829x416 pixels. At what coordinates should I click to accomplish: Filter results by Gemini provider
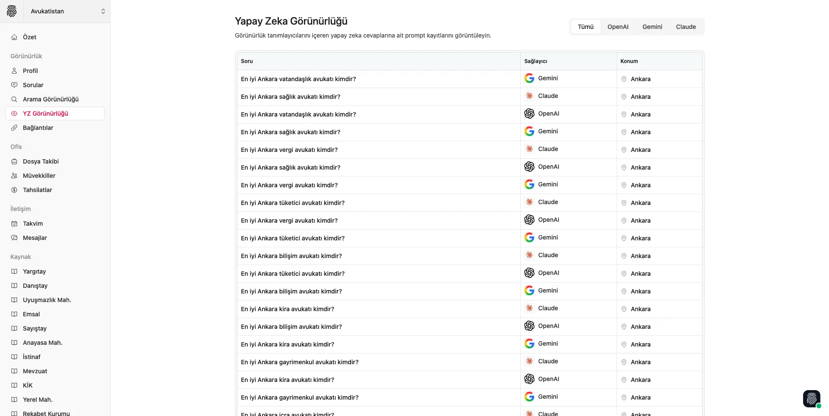[x=652, y=26]
